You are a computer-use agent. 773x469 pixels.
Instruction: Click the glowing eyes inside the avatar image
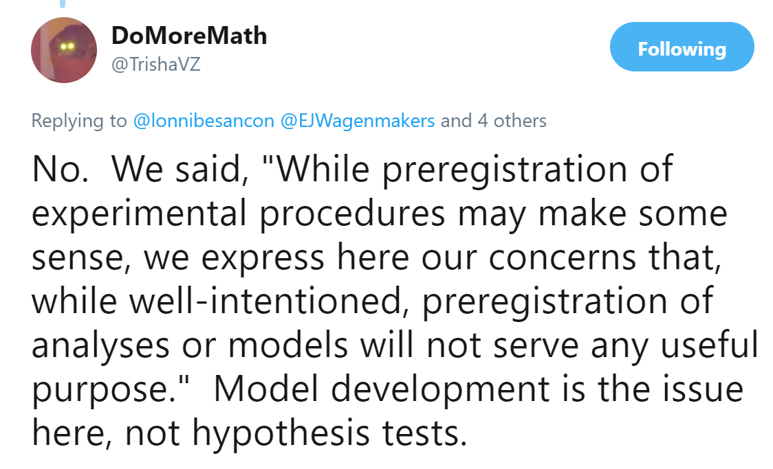tap(67, 46)
